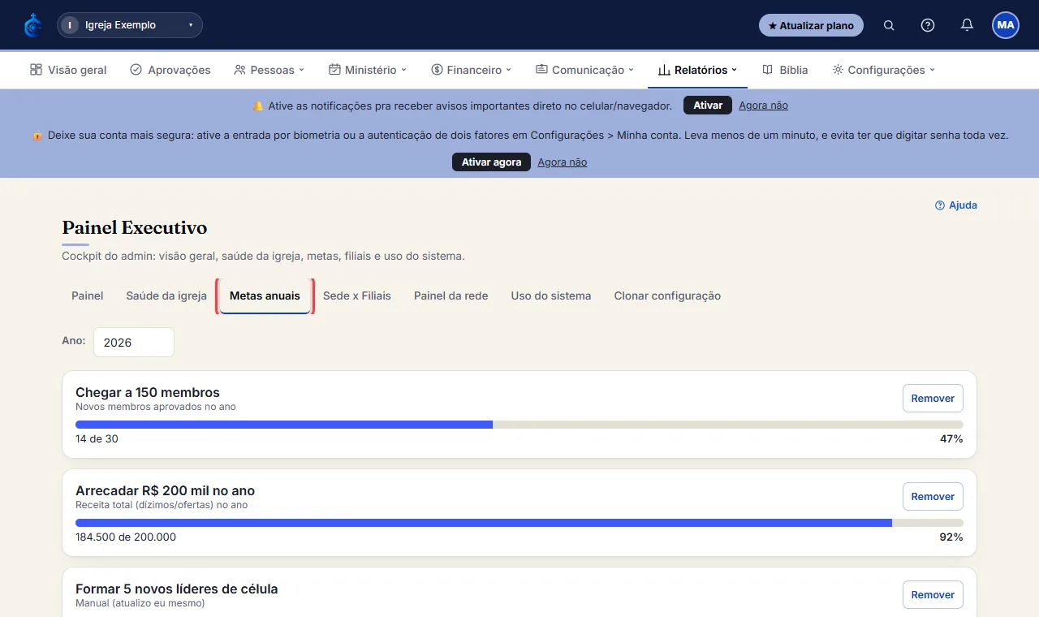This screenshot has width=1039, height=617.
Task: Click the app logo in the header
Action: pos(32,25)
